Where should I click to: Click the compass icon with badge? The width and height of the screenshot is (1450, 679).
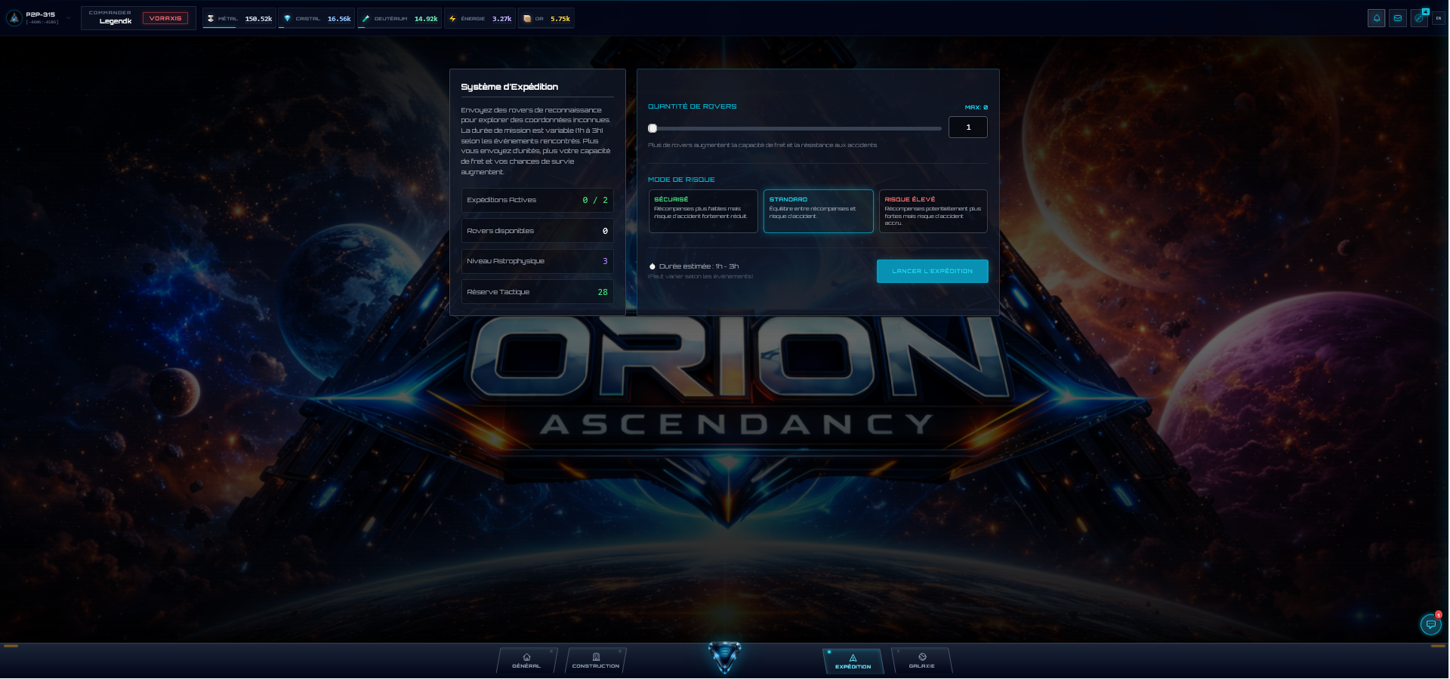click(1418, 18)
